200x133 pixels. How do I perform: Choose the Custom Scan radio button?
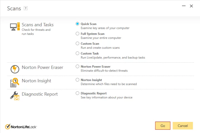[x=77, y=44]
